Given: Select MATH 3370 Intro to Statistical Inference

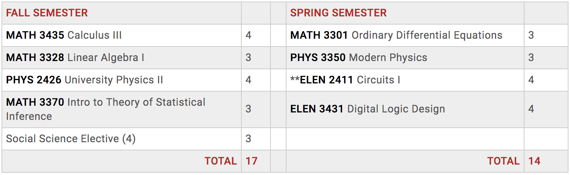Looking at the screenshot, I should (x=106, y=102).
